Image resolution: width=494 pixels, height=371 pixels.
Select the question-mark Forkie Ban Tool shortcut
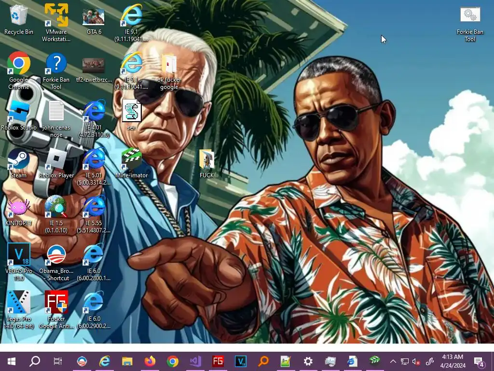click(56, 70)
